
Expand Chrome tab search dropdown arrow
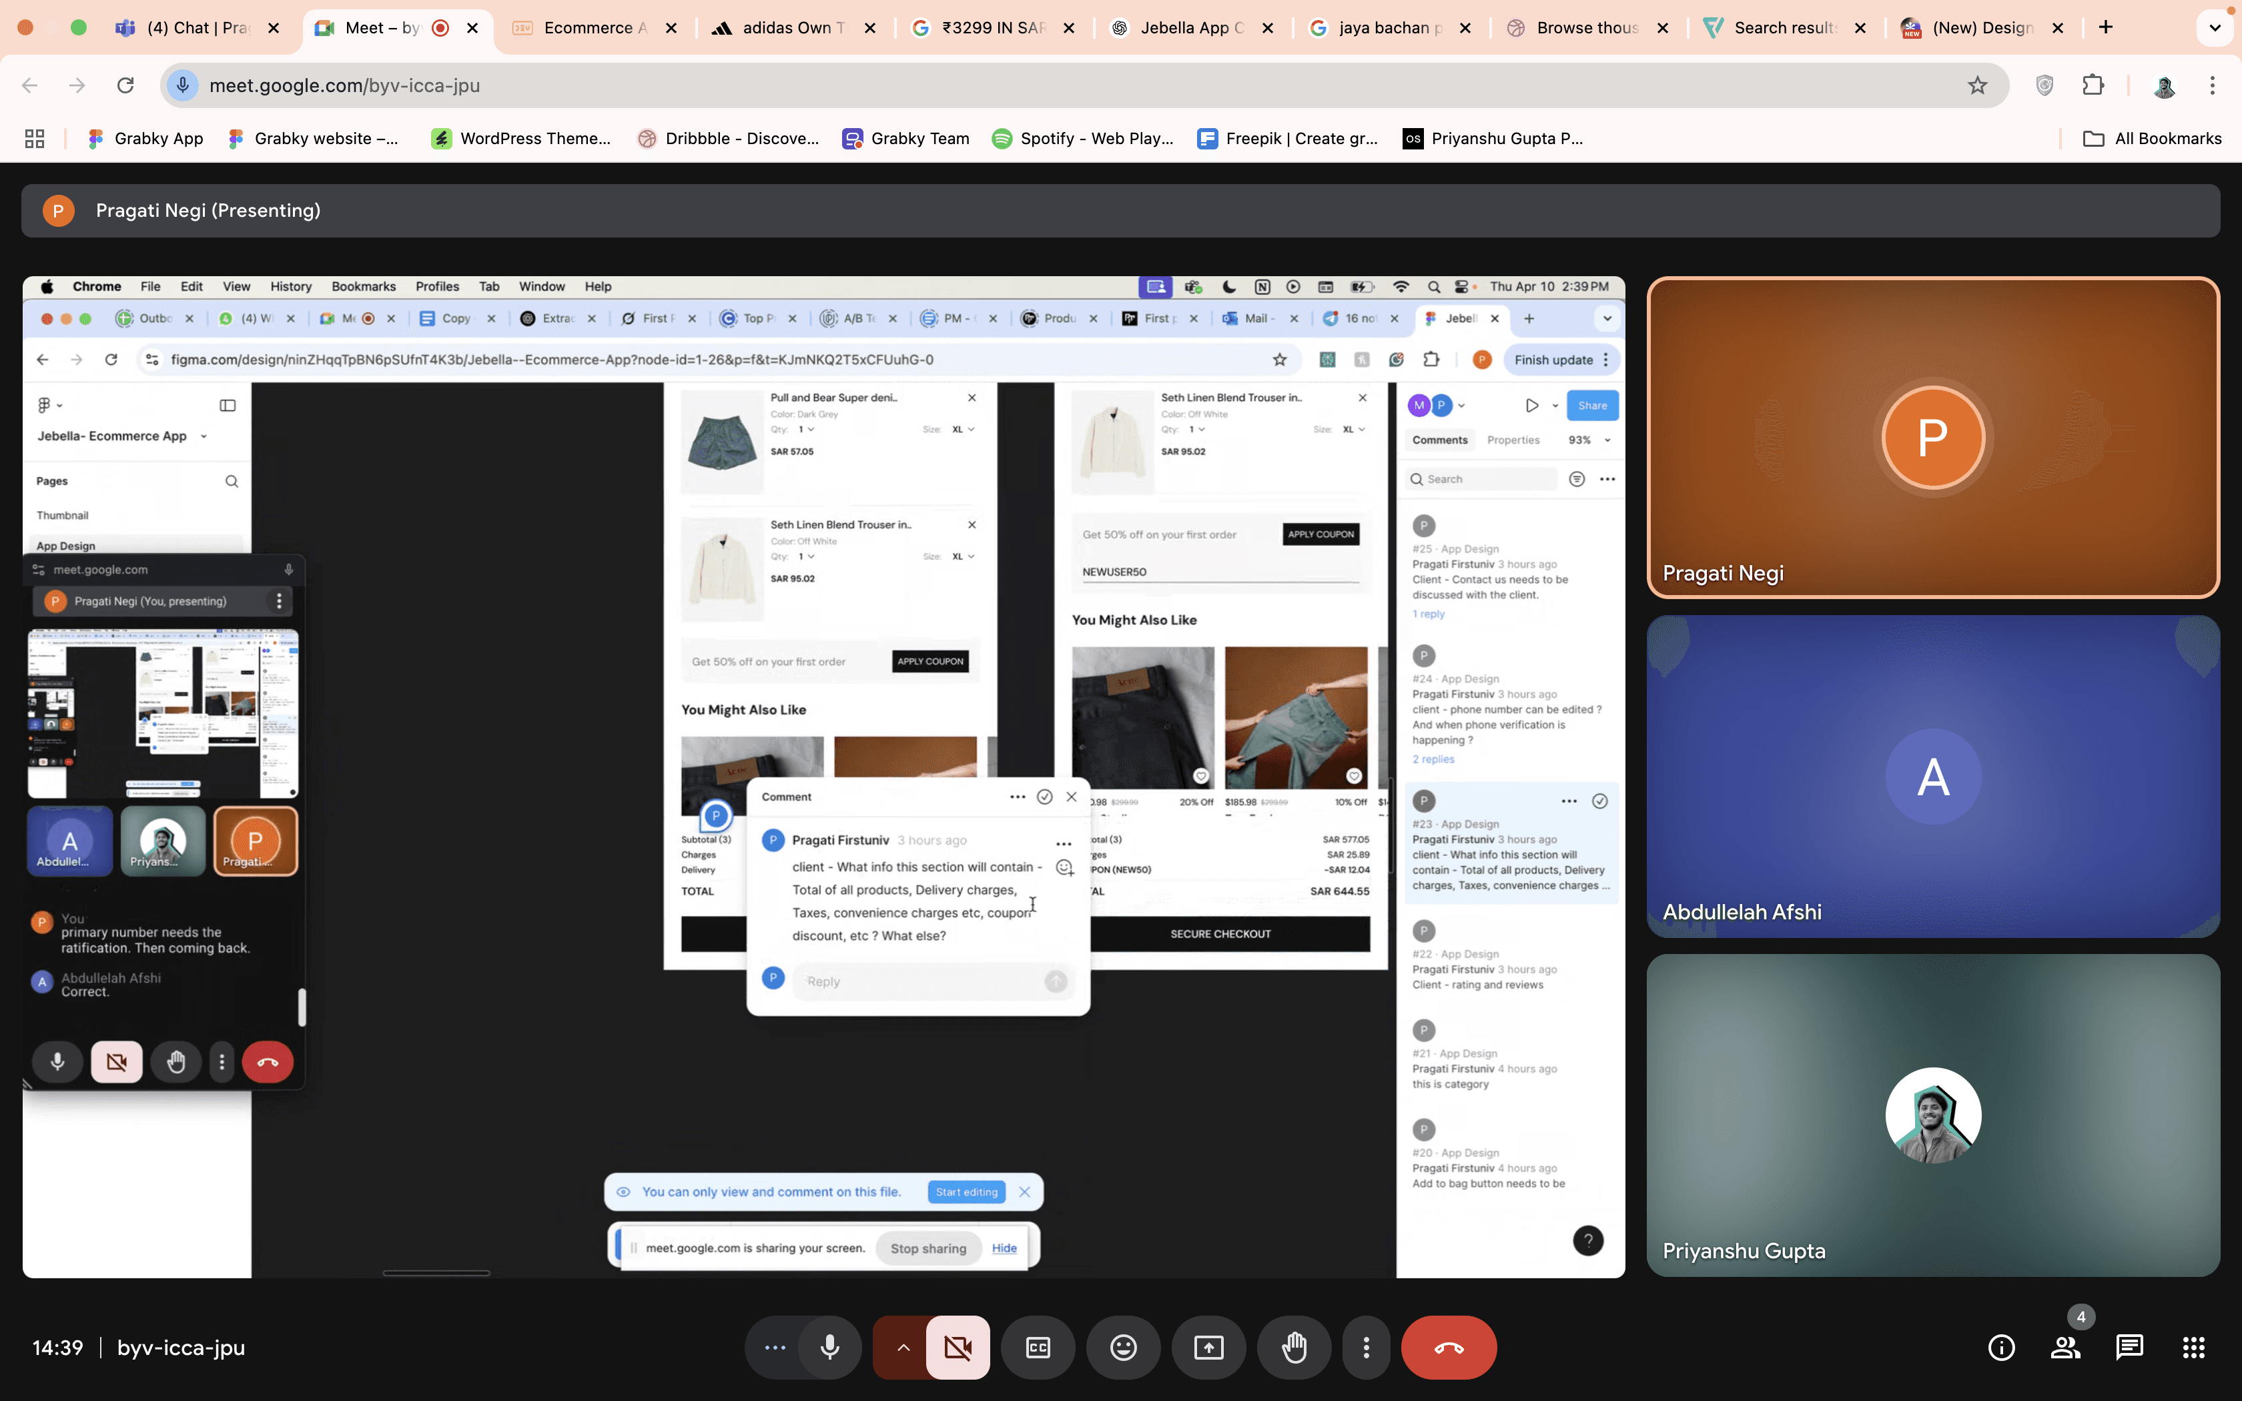pos(2214,28)
